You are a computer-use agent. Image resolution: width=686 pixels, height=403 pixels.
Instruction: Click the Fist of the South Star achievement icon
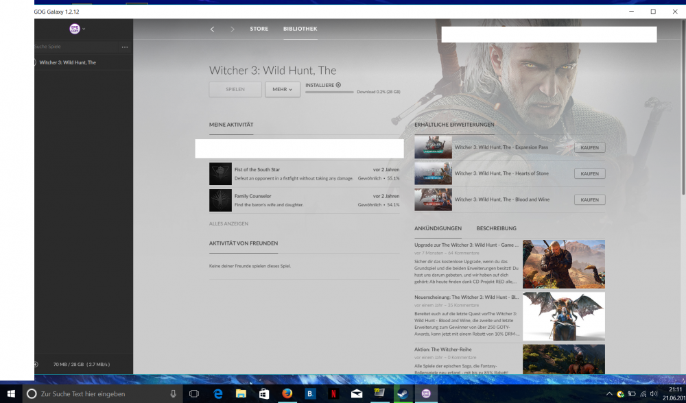220,174
